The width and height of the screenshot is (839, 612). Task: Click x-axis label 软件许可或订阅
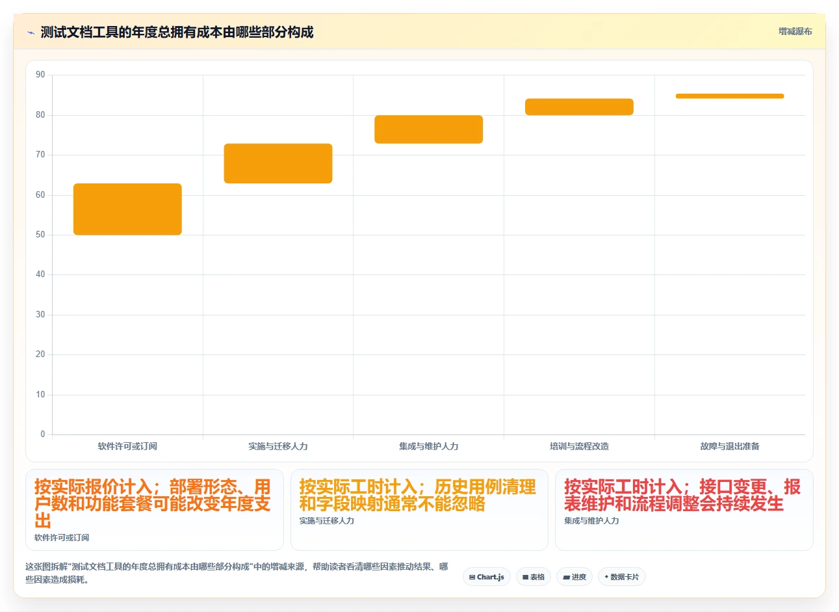(127, 446)
